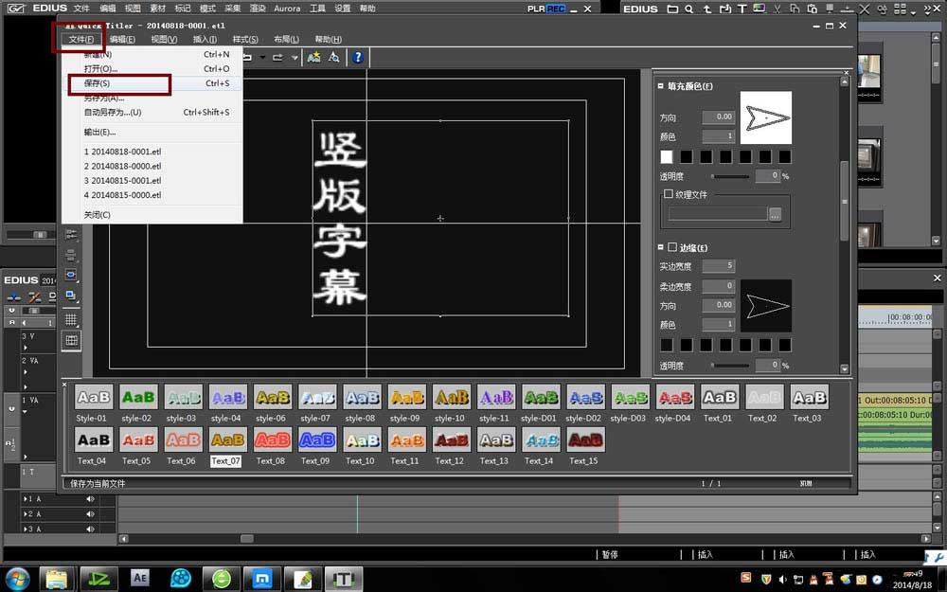Image resolution: width=947 pixels, height=592 pixels.
Task: Click the Windows Start button
Action: [x=17, y=579]
